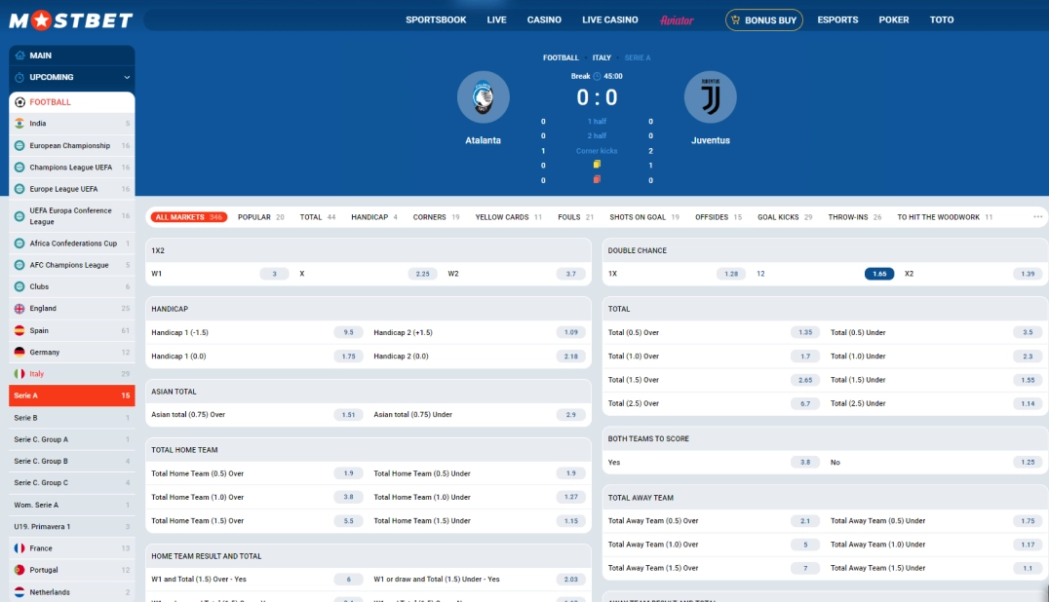
Task: Show more market tabs via ellipsis
Action: click(1037, 216)
